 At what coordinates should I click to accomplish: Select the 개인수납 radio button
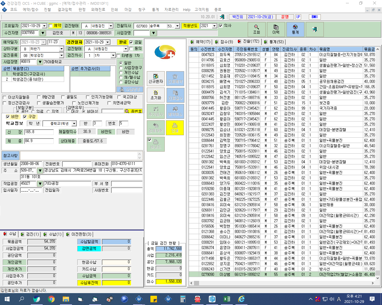121,72
